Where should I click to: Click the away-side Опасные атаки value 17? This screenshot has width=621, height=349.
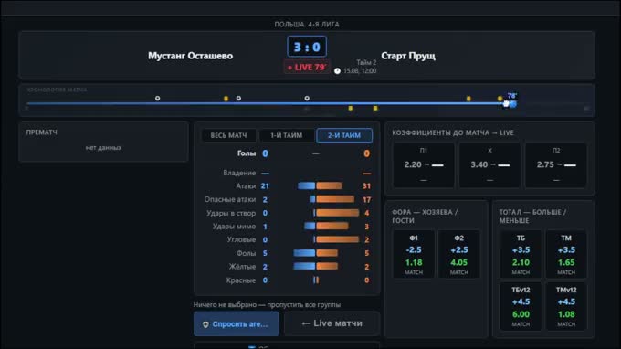point(367,200)
